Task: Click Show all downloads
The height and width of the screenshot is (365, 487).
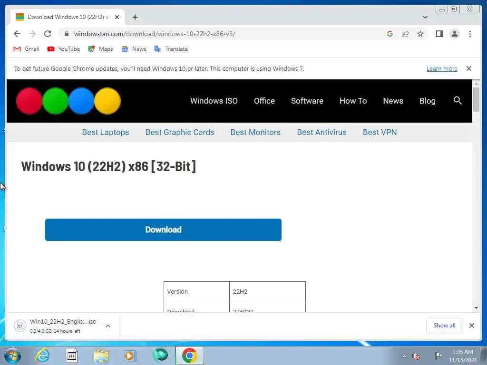Action: [x=445, y=326]
